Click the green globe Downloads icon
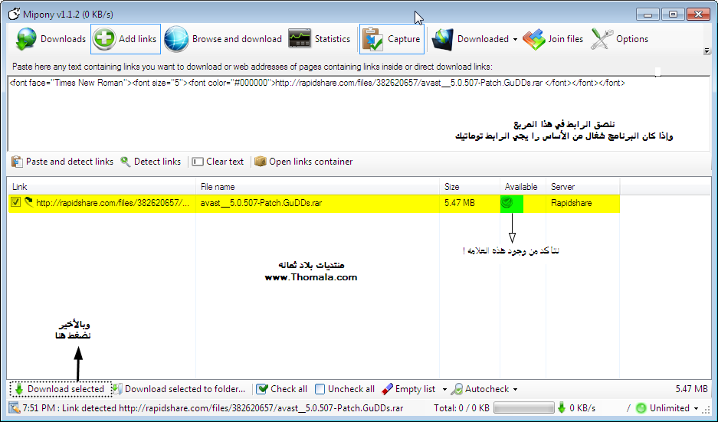 [x=26, y=39]
